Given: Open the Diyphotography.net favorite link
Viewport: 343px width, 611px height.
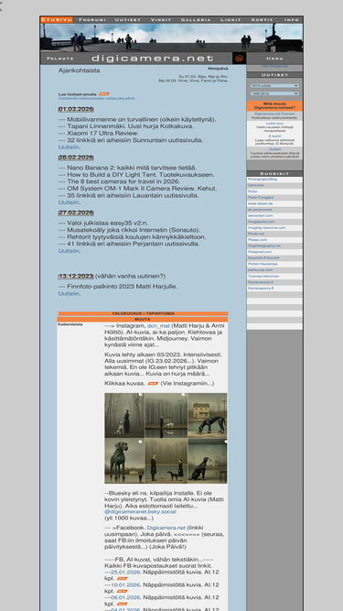Looking at the screenshot, I should [x=264, y=245].
